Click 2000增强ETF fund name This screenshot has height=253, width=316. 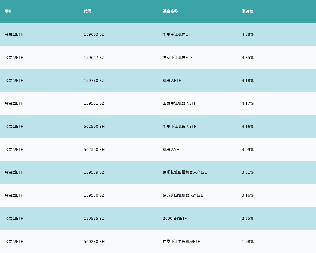point(174,219)
